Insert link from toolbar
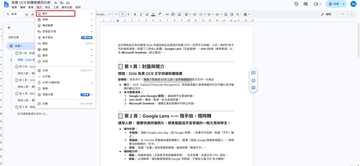Image resolution: width=360 pixels, height=166 pixels. [167, 14]
